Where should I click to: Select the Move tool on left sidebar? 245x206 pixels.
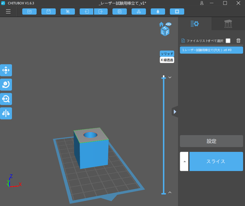[6, 70]
